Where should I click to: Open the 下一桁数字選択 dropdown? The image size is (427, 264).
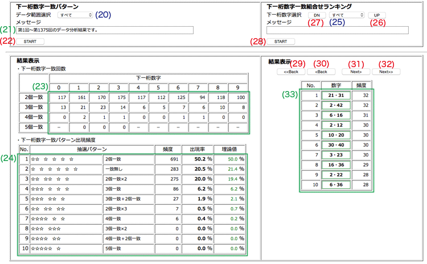tap(347, 15)
